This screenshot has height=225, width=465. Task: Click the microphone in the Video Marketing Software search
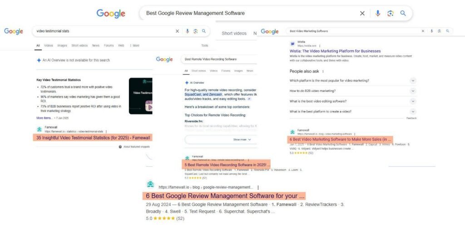[x=431, y=31]
